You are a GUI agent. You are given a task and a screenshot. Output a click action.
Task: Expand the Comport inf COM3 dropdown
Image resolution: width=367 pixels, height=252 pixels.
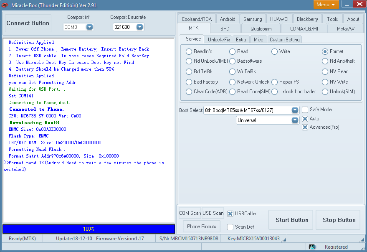tap(89, 27)
